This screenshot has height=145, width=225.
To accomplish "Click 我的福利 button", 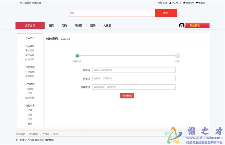I will 197,26.
